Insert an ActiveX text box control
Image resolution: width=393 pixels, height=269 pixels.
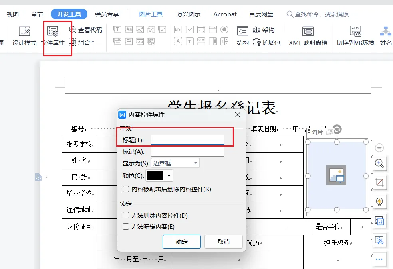[189, 41]
